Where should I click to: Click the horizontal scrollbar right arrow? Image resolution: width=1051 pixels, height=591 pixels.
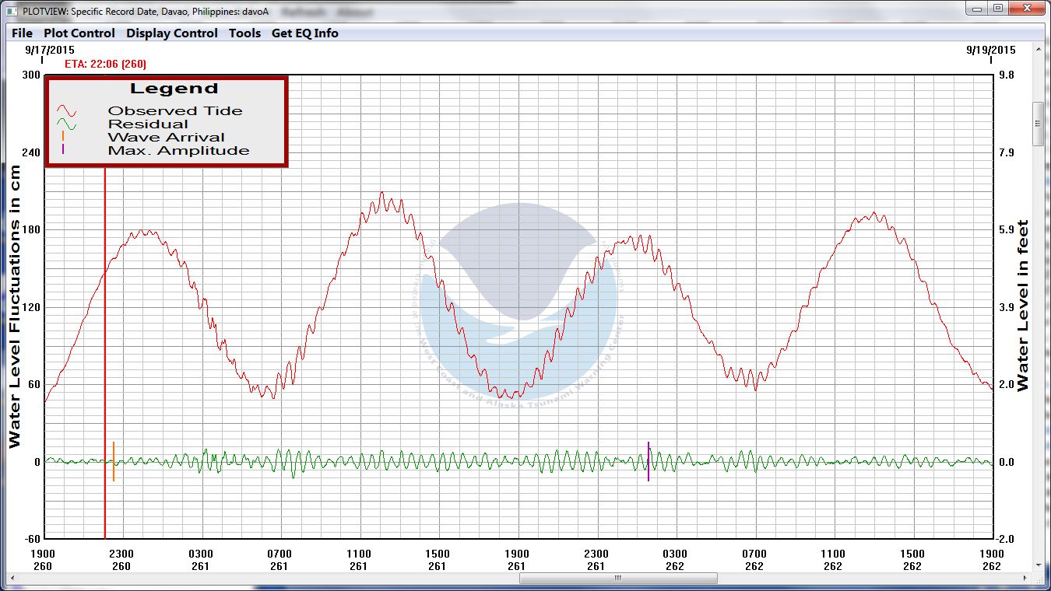point(1025,579)
